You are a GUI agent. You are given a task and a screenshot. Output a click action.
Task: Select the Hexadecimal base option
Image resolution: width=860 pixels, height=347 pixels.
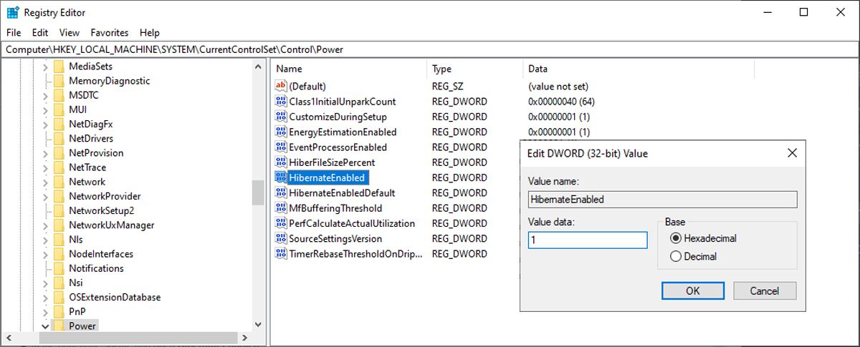pos(676,238)
